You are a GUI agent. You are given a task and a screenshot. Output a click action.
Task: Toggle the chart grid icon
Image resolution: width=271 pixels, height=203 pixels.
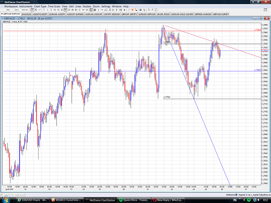click(x=95, y=10)
